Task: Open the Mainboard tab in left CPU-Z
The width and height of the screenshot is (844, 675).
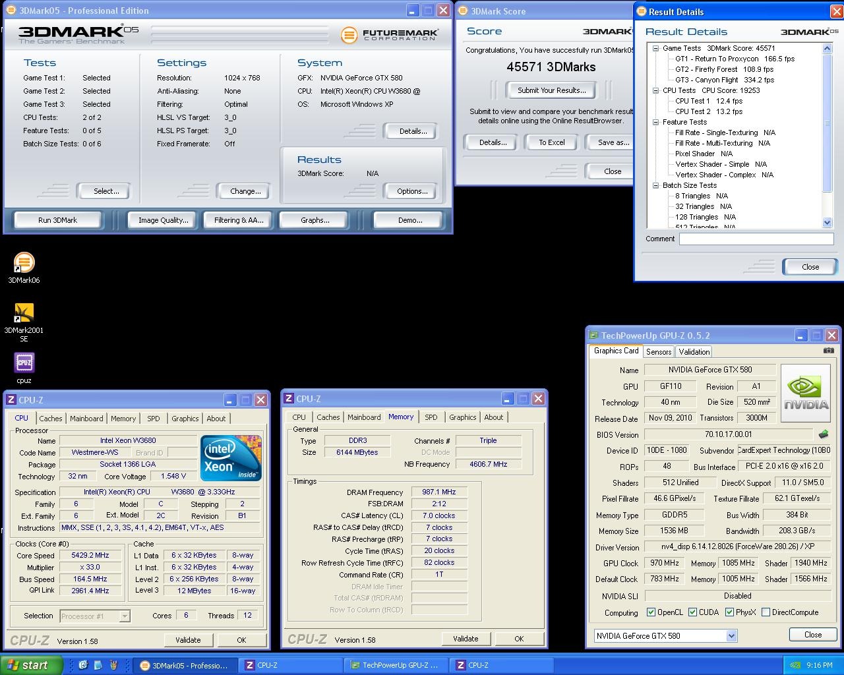Action: (x=86, y=419)
